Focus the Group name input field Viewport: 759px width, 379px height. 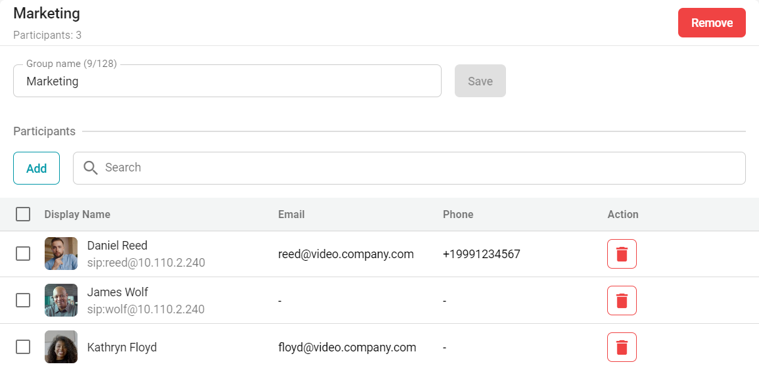227,81
